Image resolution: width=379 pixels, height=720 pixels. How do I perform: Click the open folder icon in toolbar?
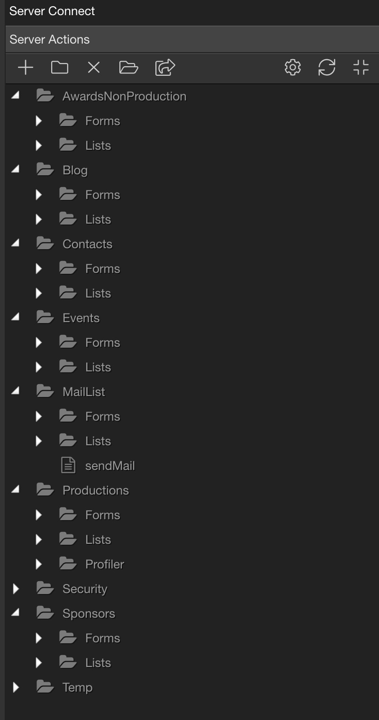tap(128, 68)
